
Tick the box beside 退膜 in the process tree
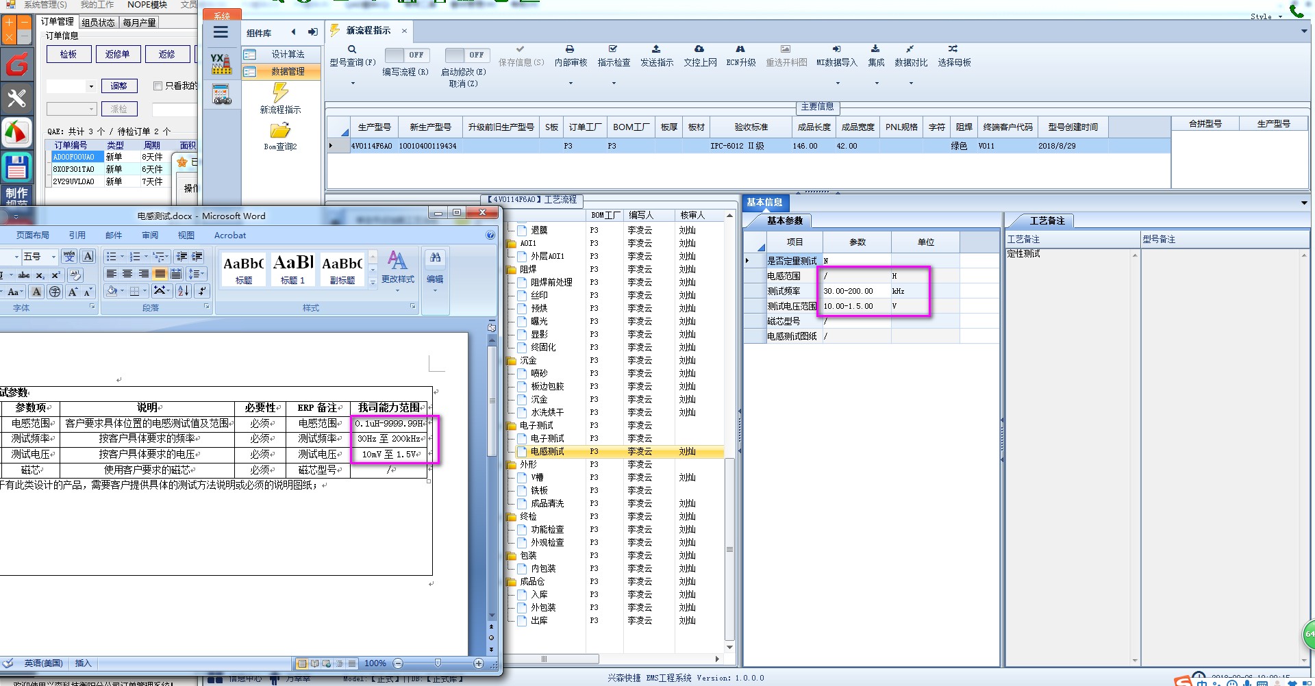(x=522, y=230)
